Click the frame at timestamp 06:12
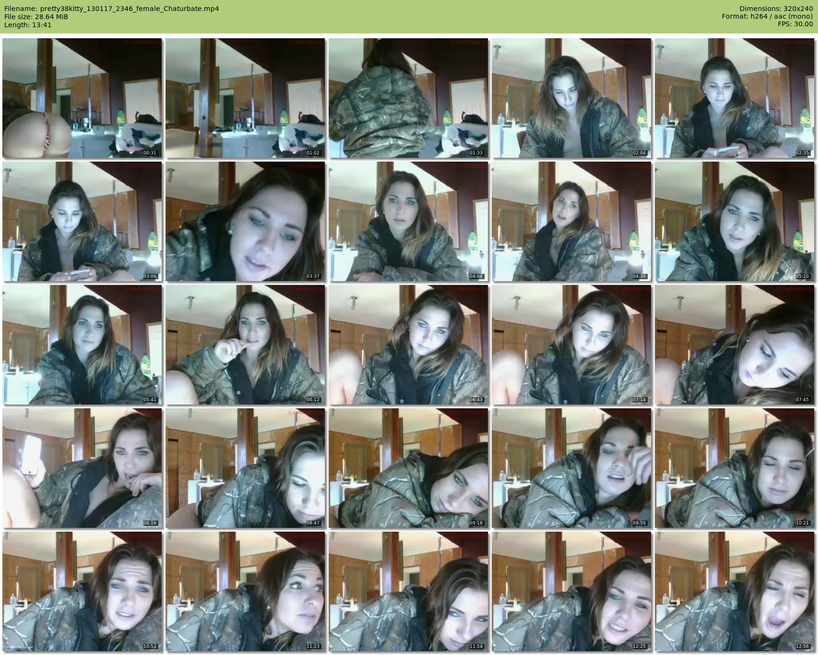Viewport: 818px width, 655px height. (245, 345)
